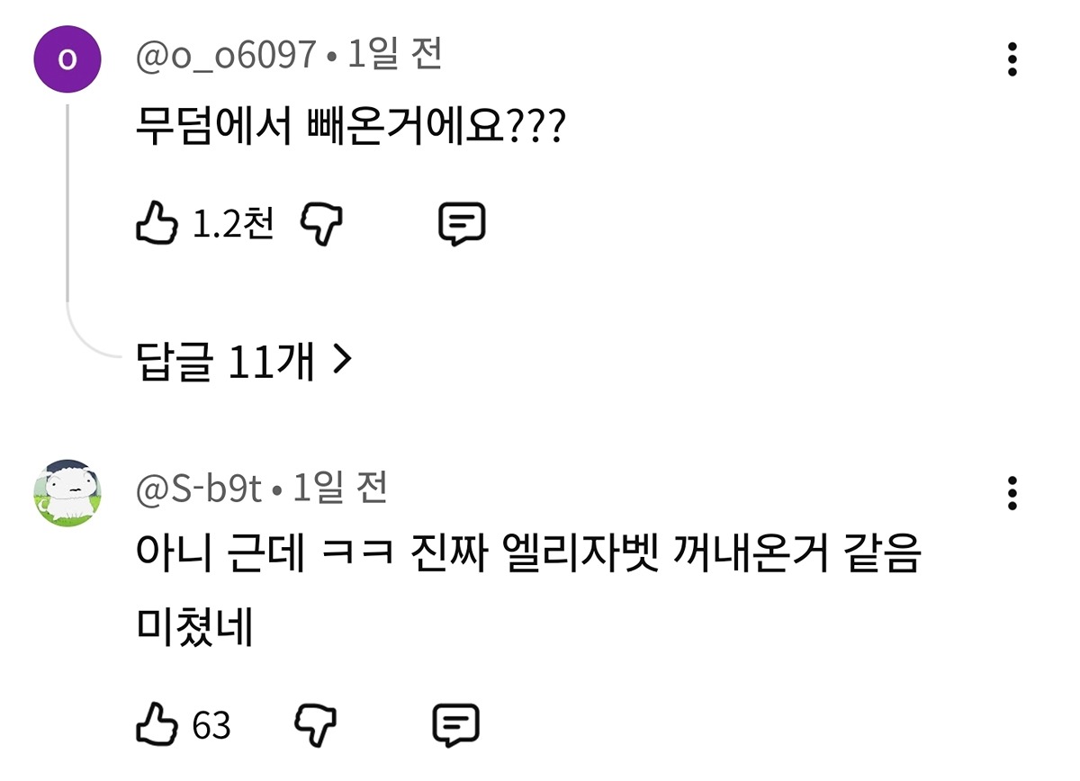Screen dimensions: 1080x781
Task: Like the comment by @o_o6097
Action: [x=158, y=225]
